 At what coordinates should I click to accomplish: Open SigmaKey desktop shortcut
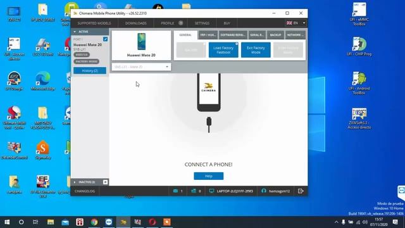(x=43, y=150)
